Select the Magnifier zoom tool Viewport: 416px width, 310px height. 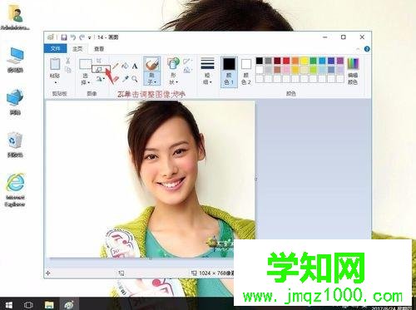[x=135, y=79]
